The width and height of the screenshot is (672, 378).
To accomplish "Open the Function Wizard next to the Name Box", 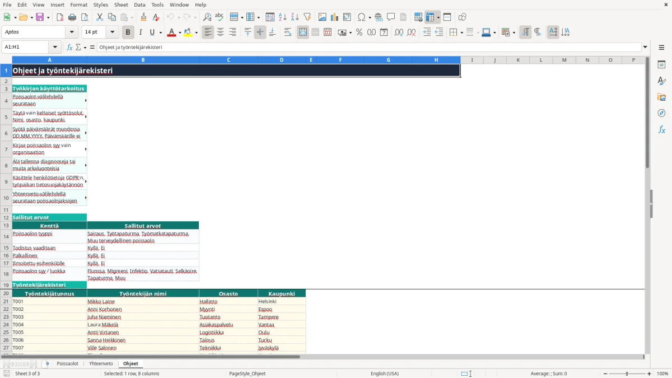I will [x=69, y=48].
